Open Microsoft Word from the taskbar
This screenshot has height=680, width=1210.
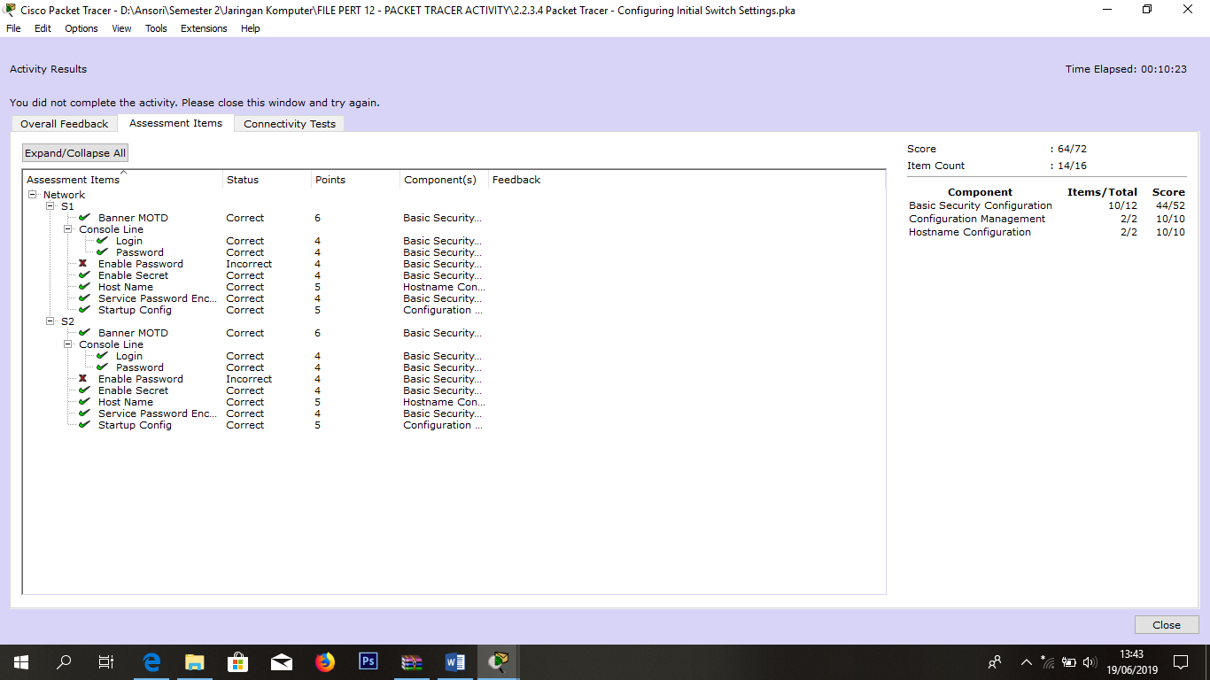coord(455,662)
